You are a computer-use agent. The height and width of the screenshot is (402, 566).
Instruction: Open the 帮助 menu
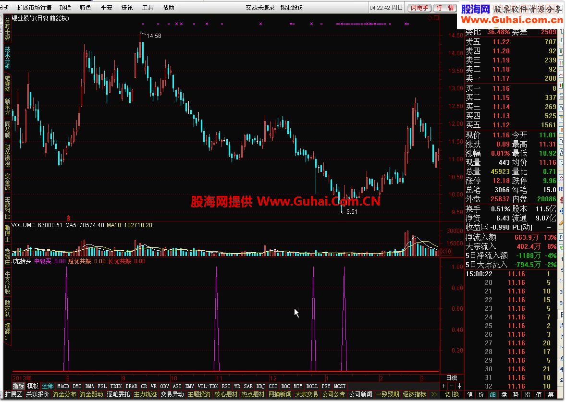168,7
